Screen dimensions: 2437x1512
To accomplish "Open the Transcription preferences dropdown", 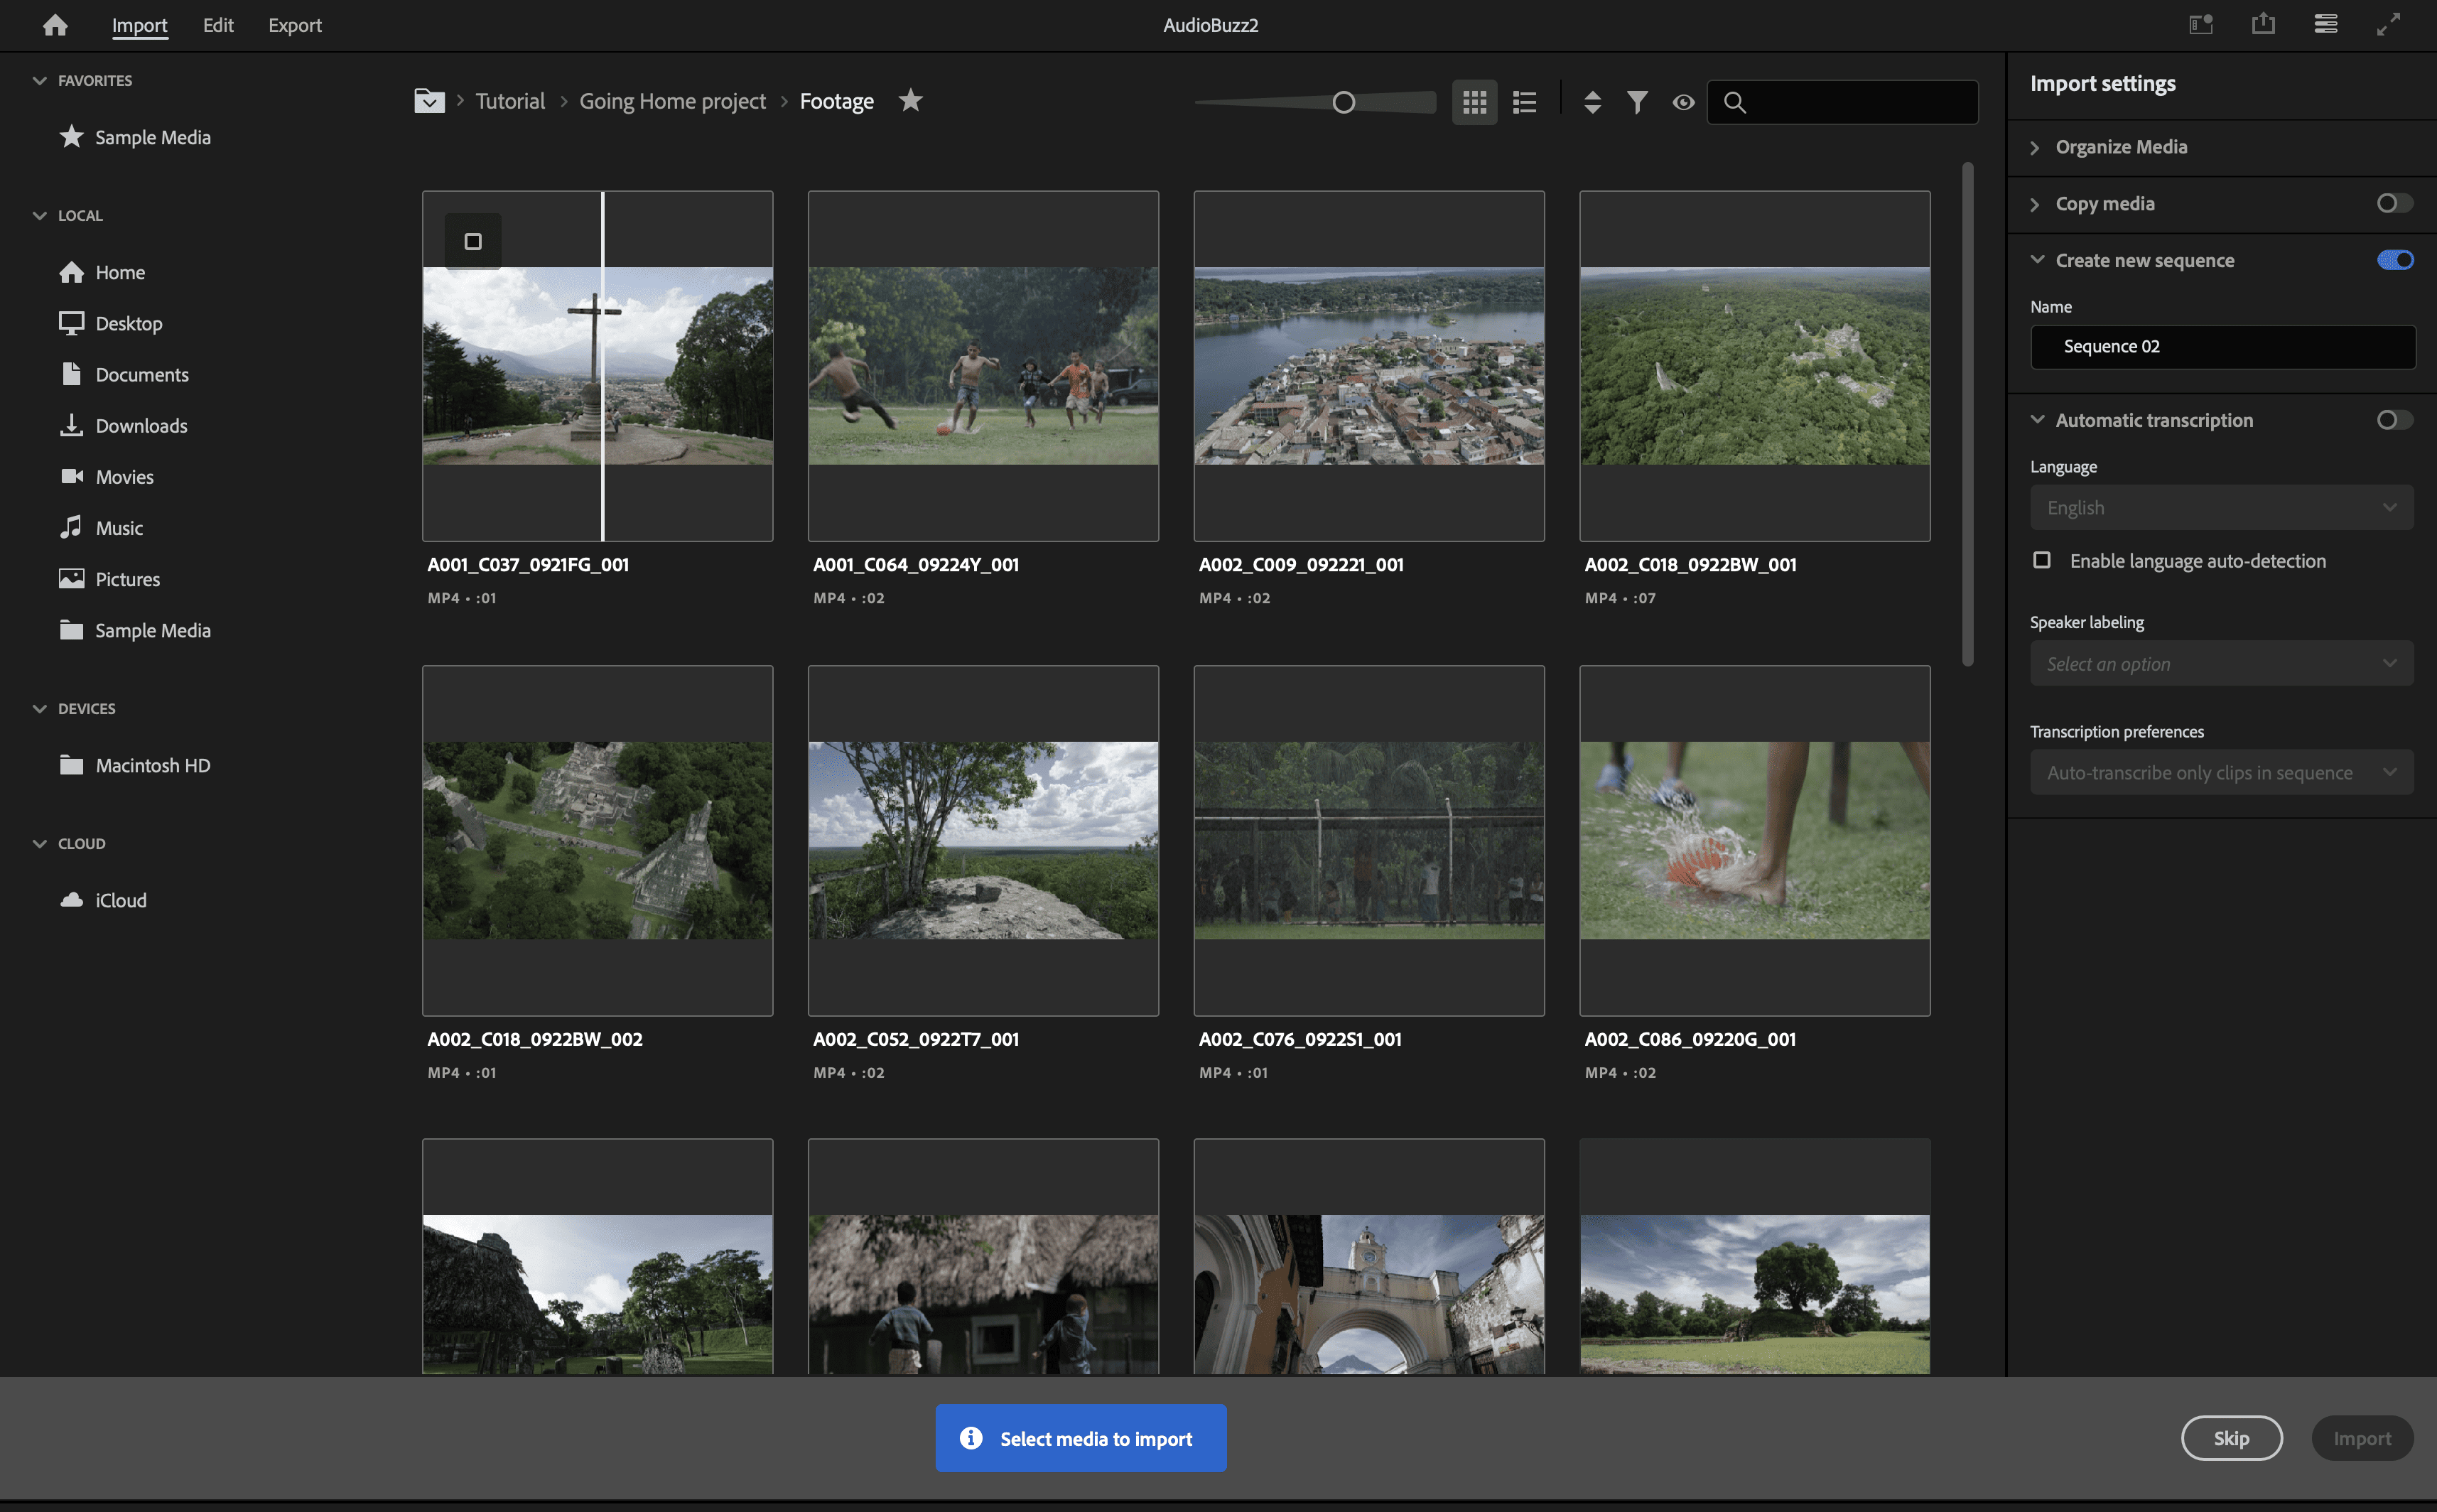I will click(2221, 772).
